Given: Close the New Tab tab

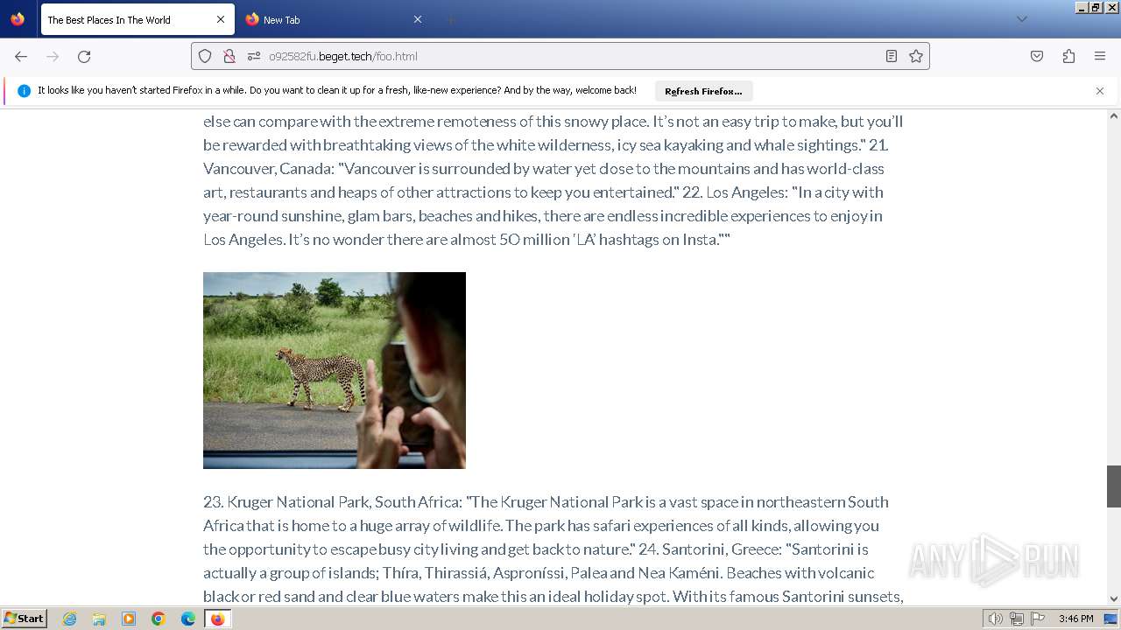Looking at the screenshot, I should [418, 19].
